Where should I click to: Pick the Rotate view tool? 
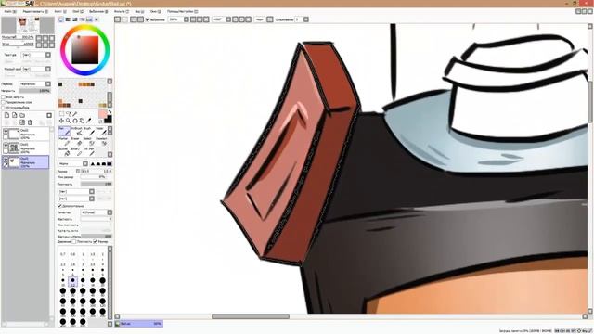click(75, 121)
